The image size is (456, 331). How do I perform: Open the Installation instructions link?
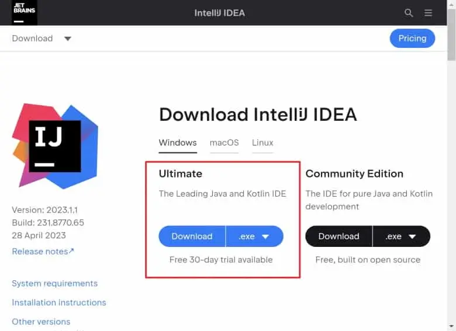[x=59, y=302]
